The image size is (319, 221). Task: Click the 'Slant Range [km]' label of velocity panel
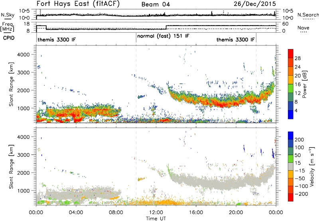[11, 166]
